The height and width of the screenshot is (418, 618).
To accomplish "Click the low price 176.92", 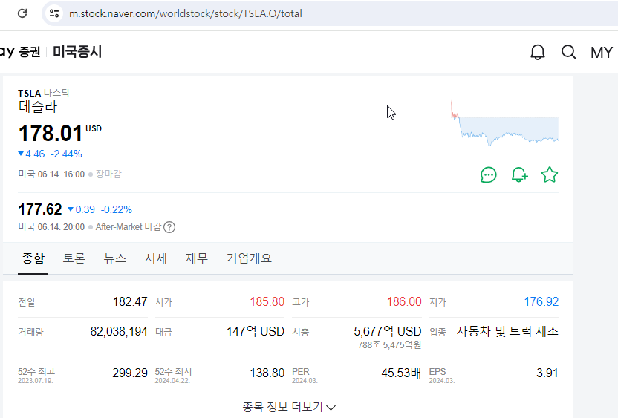I will (x=541, y=301).
